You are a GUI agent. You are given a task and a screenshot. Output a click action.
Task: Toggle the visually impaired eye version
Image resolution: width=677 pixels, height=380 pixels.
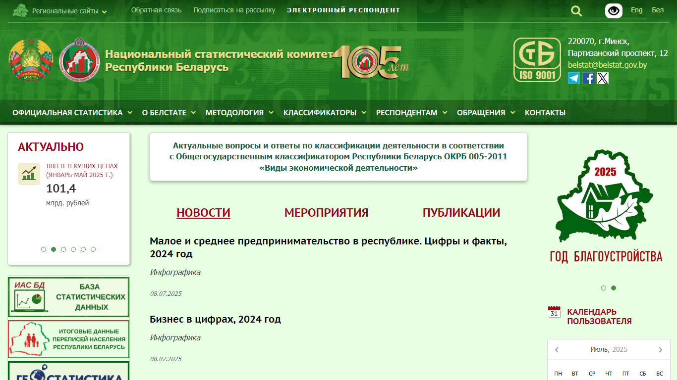[614, 11]
